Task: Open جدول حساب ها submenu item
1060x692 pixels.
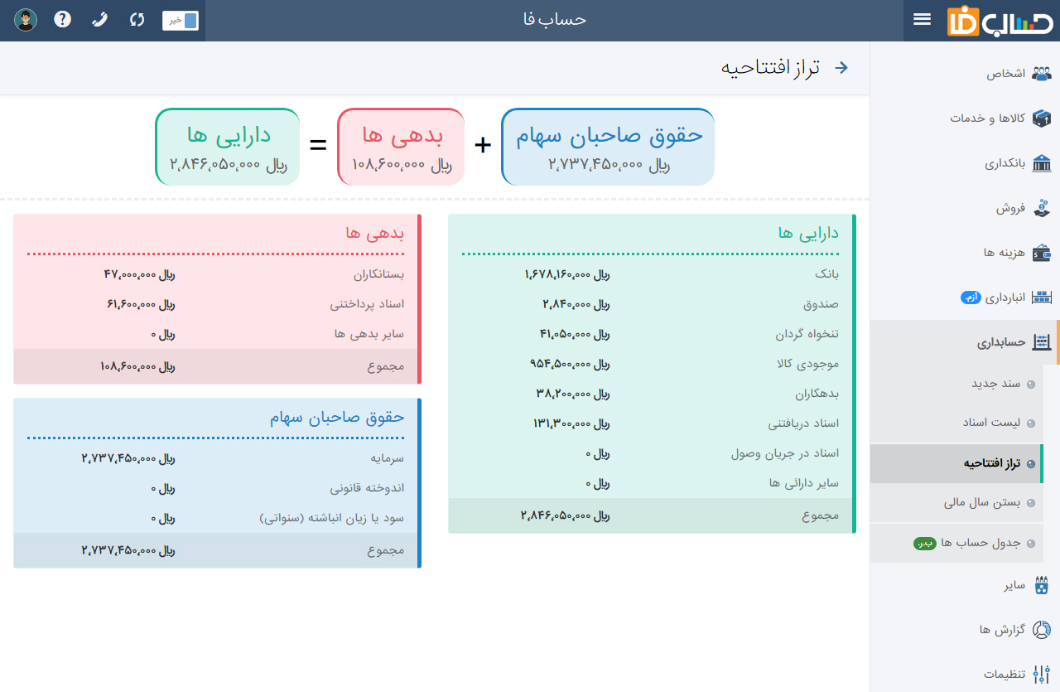Action: coord(956,543)
